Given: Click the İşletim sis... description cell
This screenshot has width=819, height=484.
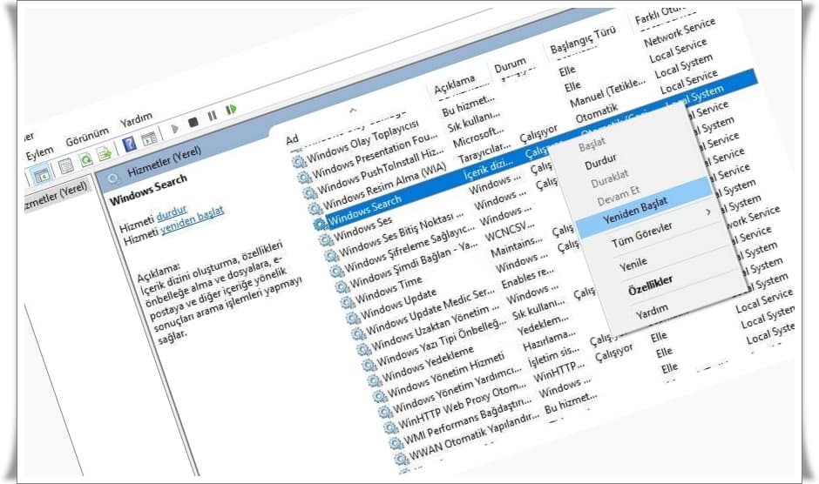Looking at the screenshot, I should [x=553, y=357].
